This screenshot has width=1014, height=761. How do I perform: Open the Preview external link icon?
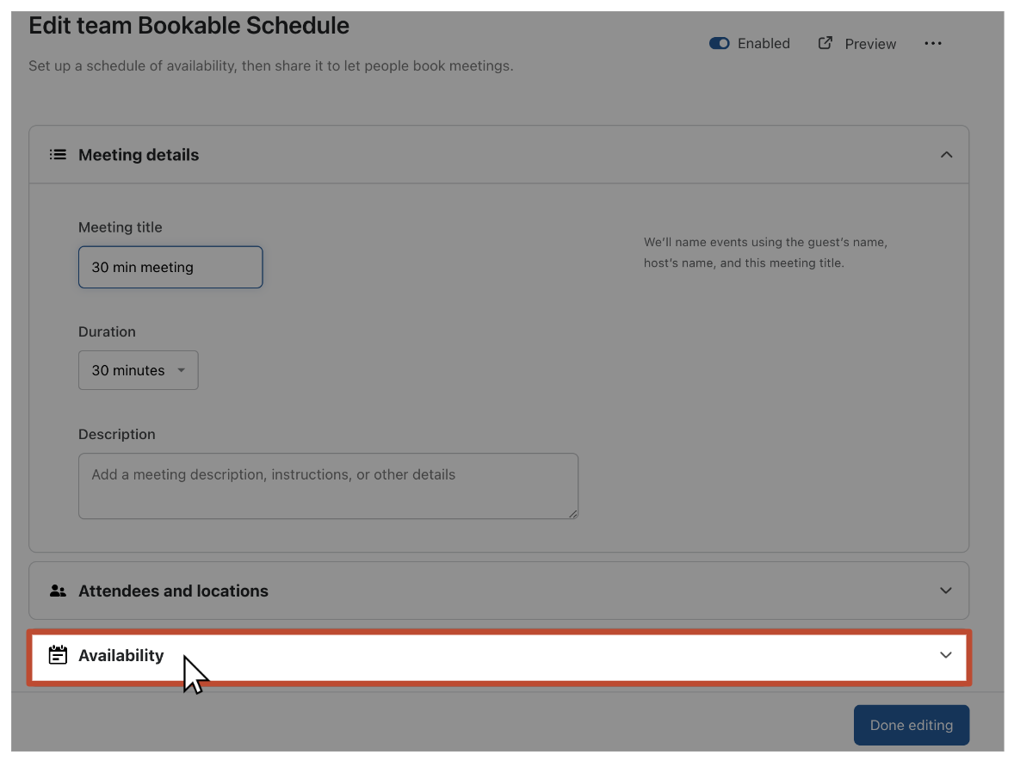click(x=825, y=43)
